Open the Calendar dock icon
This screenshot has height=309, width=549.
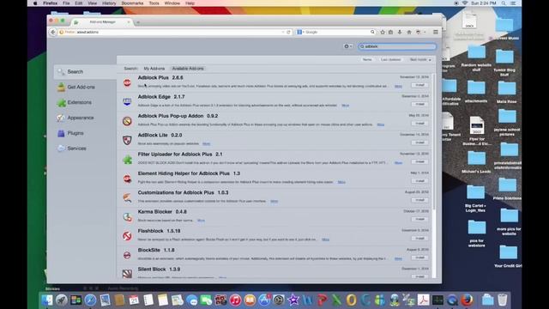pyautogui.click(x=134, y=300)
